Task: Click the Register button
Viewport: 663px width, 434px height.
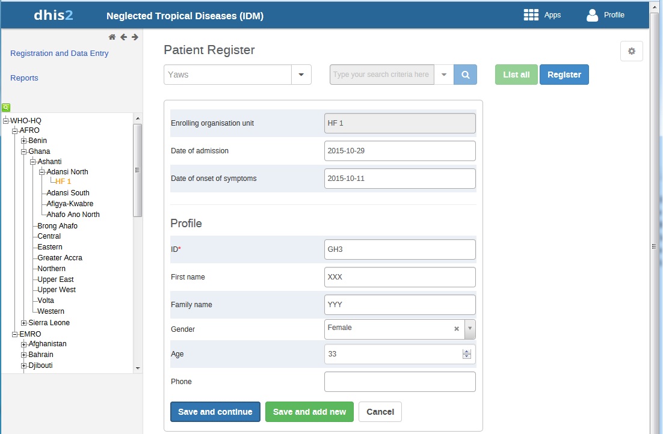Action: coord(564,75)
